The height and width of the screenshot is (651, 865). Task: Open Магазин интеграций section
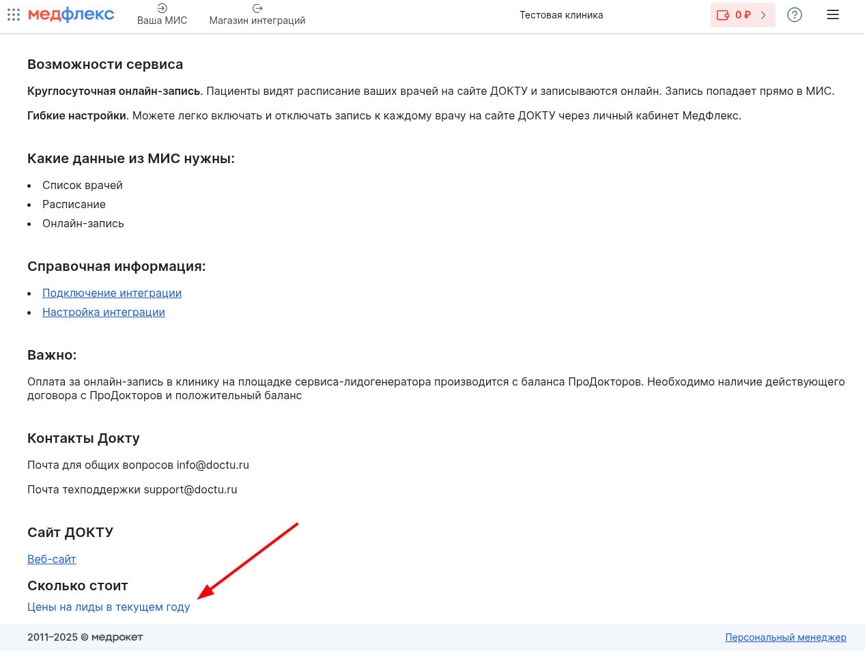[x=257, y=20]
